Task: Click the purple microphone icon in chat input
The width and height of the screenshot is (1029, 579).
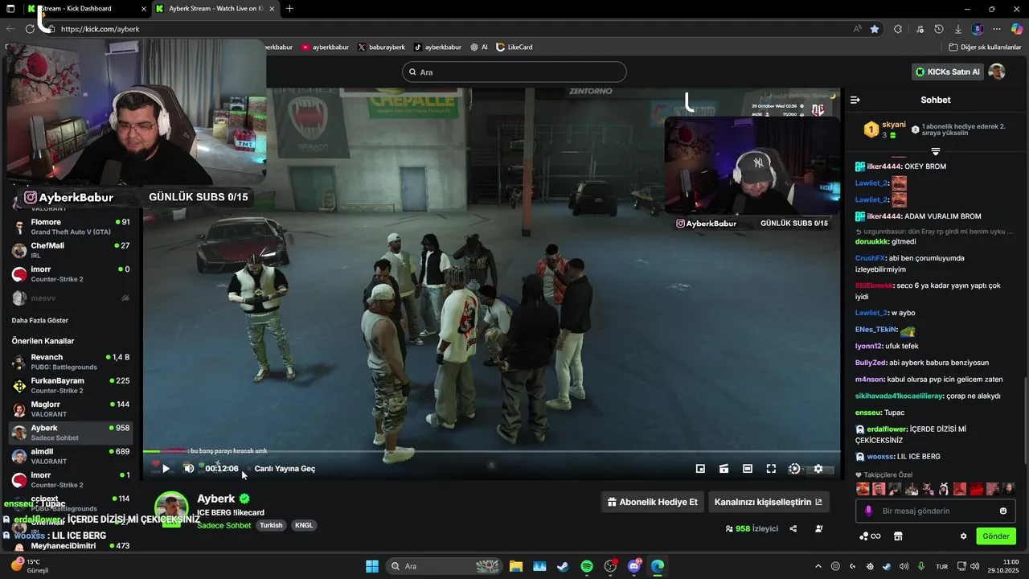Action: [868, 511]
